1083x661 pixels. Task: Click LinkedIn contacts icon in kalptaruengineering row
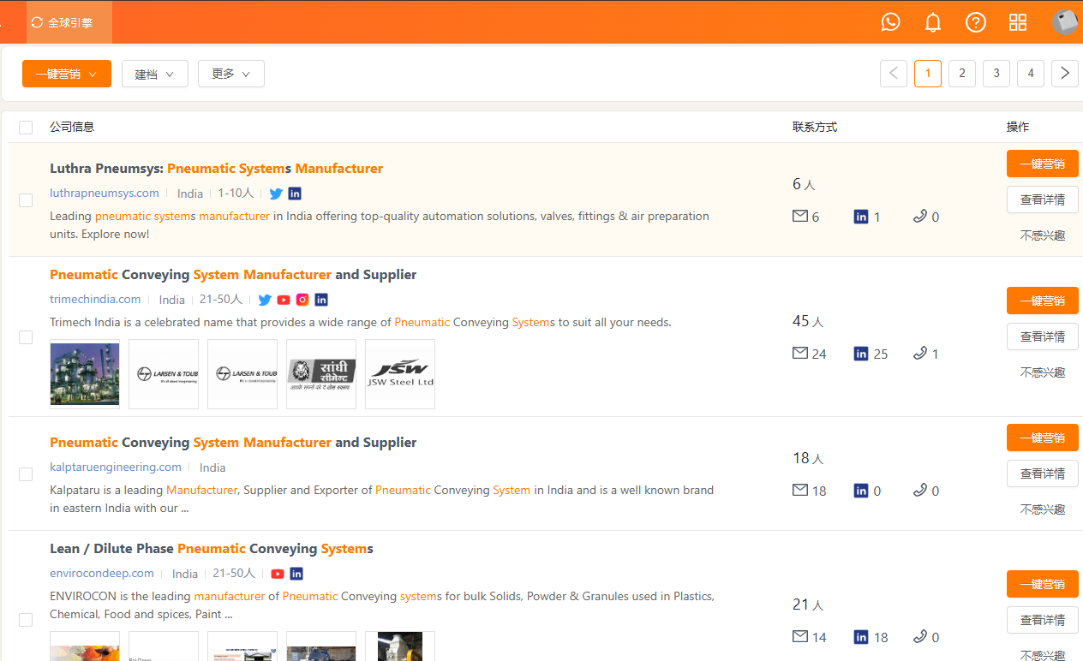[861, 491]
